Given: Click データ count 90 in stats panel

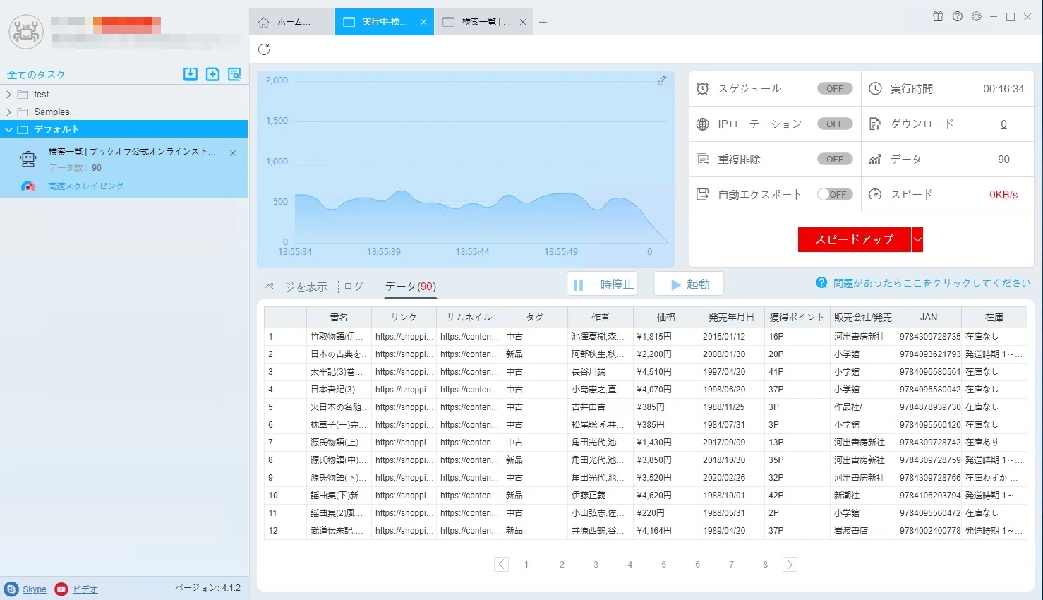Looking at the screenshot, I should [x=1003, y=160].
